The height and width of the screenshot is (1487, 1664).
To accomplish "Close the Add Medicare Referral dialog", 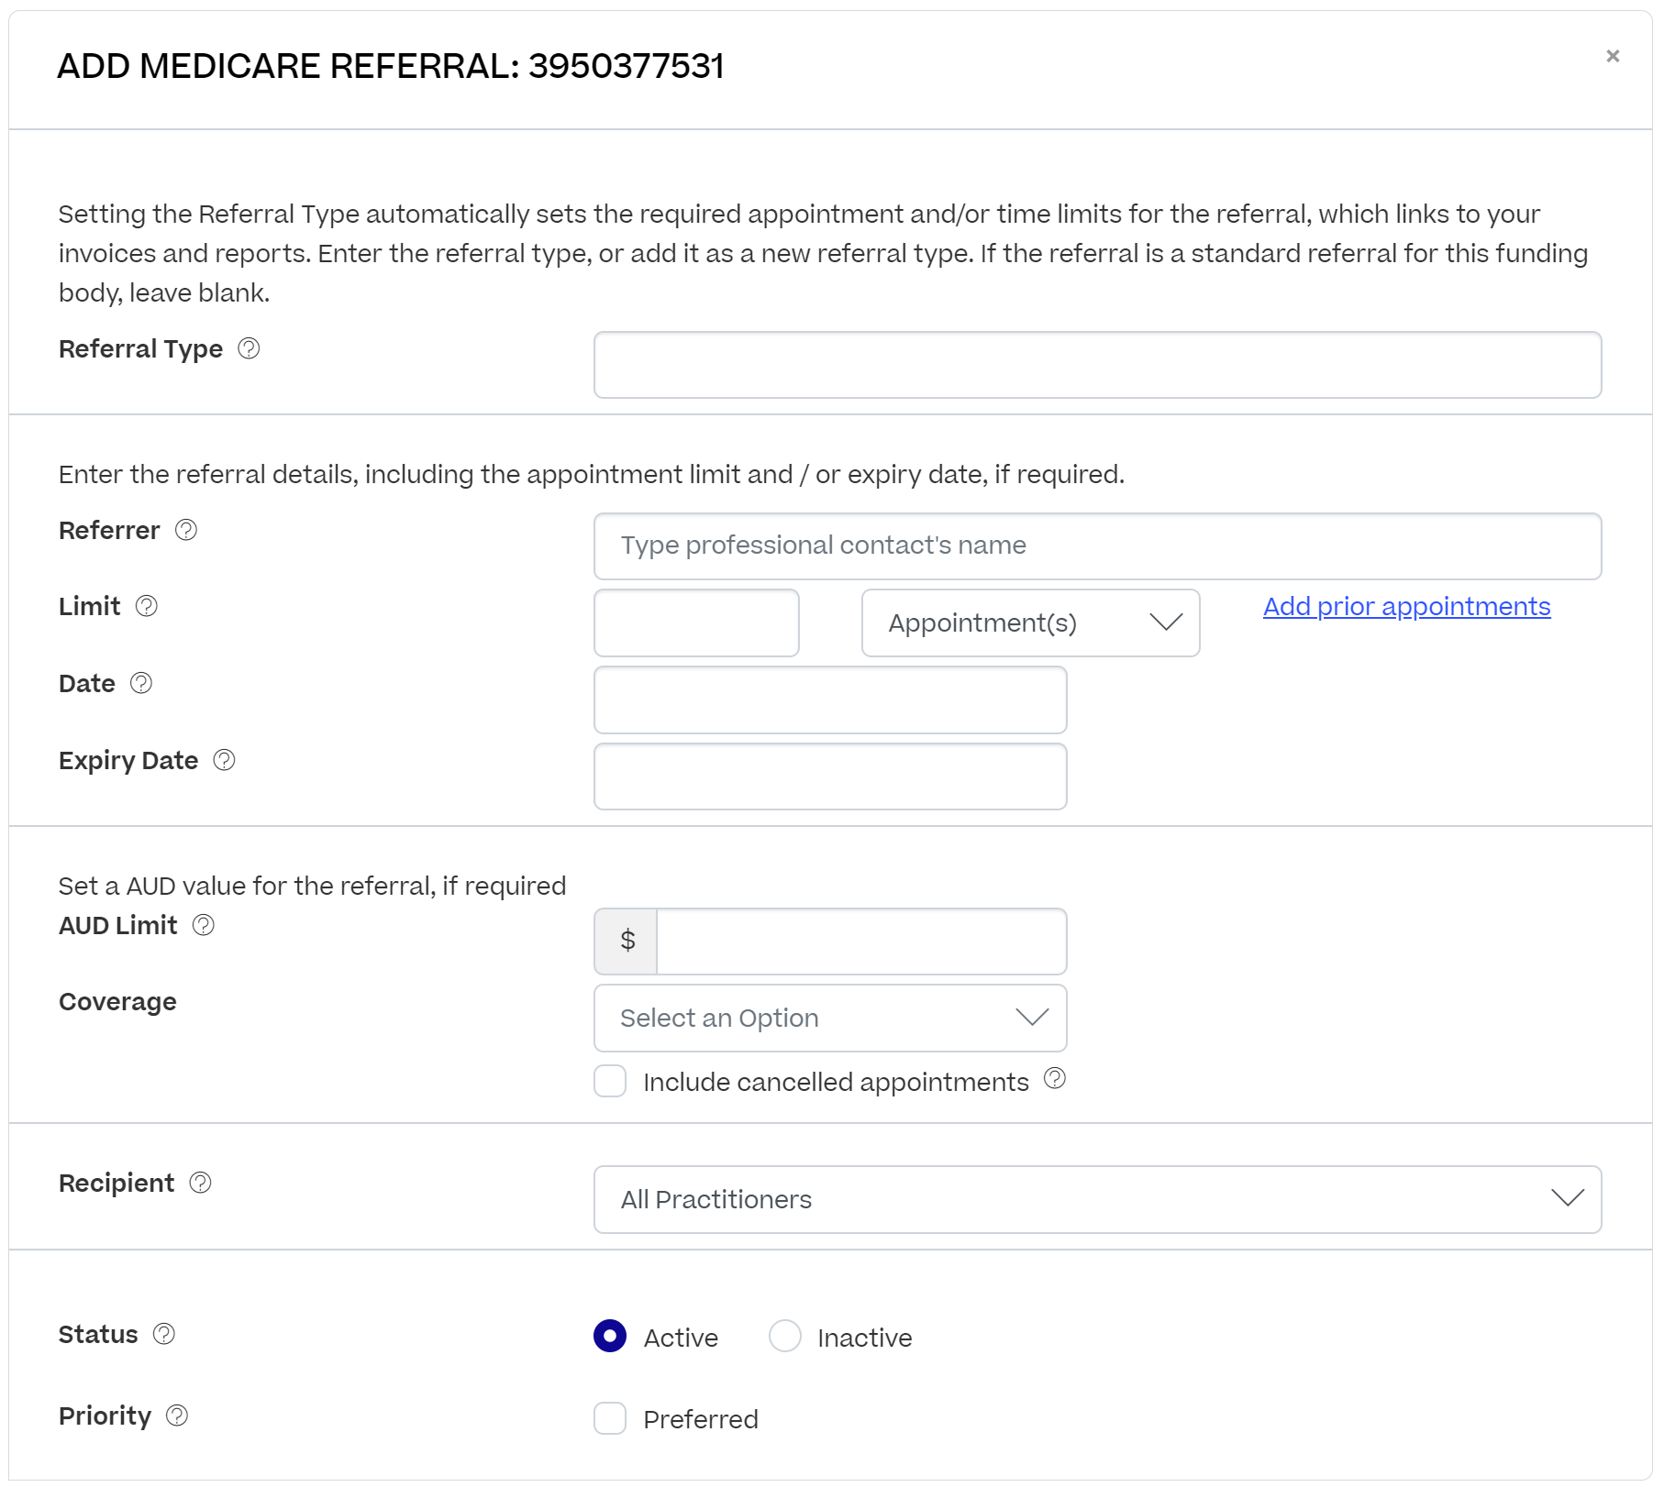I will click(1613, 56).
